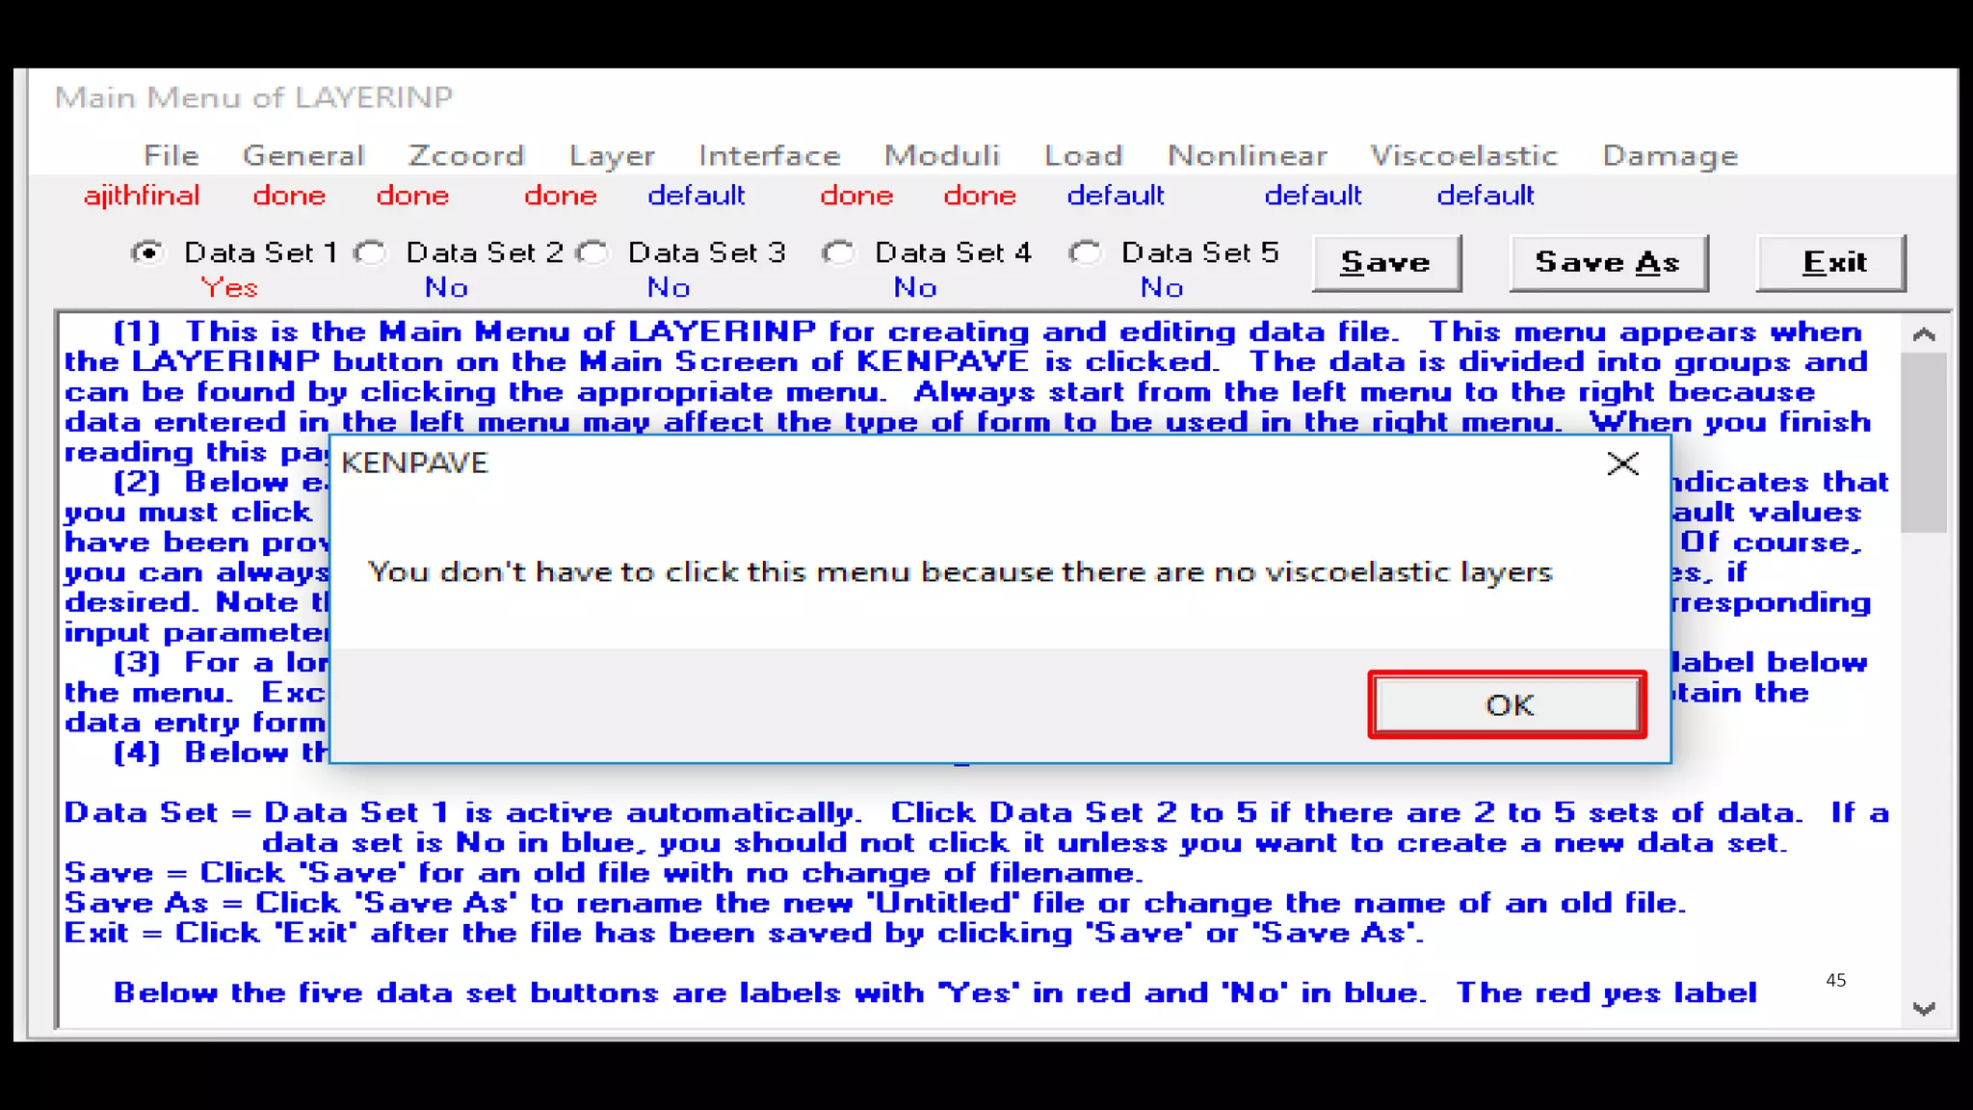Select the Data Set 3 radio button
Viewport: 1973px width, 1110px height.
593,253
